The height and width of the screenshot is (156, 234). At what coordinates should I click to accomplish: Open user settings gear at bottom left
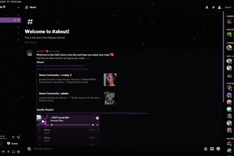point(18,152)
